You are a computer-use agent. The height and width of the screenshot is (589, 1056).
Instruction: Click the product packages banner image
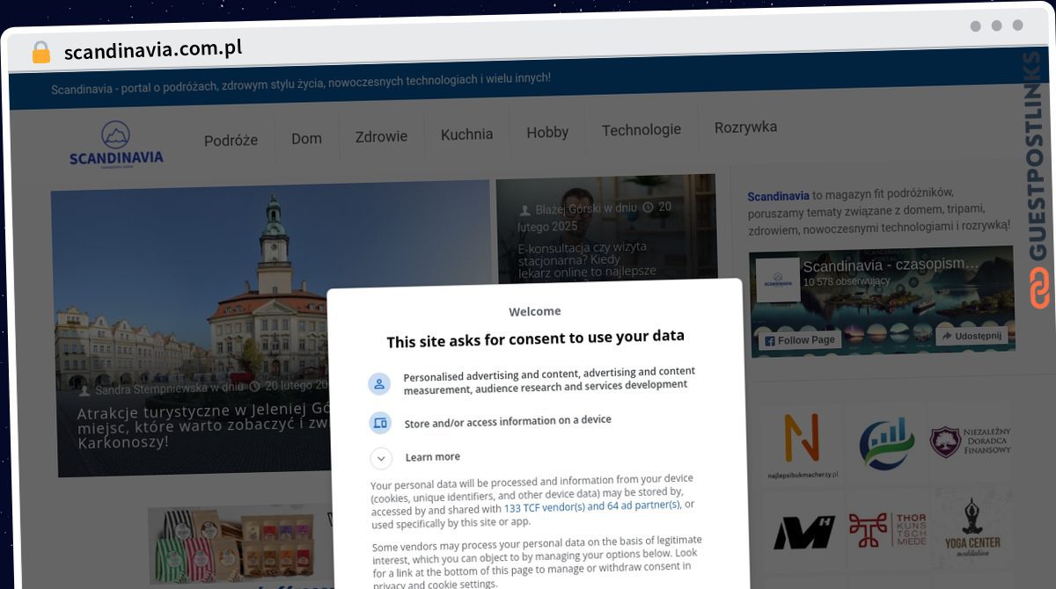(x=231, y=545)
